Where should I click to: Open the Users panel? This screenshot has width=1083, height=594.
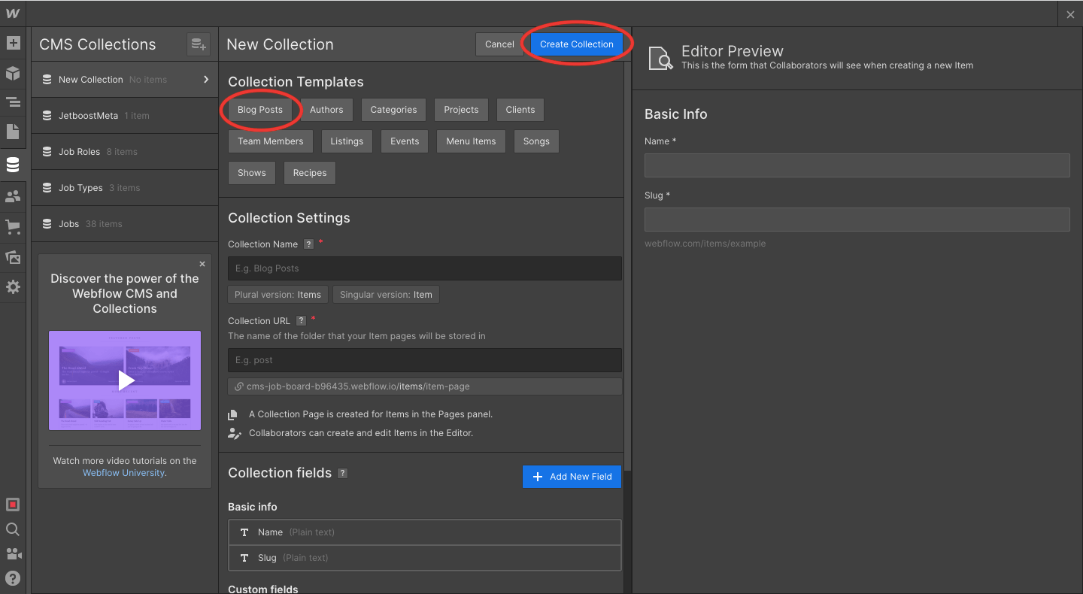tap(13, 195)
